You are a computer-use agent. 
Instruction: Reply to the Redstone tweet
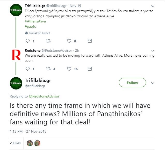pyautogui.click(x=28, y=69)
